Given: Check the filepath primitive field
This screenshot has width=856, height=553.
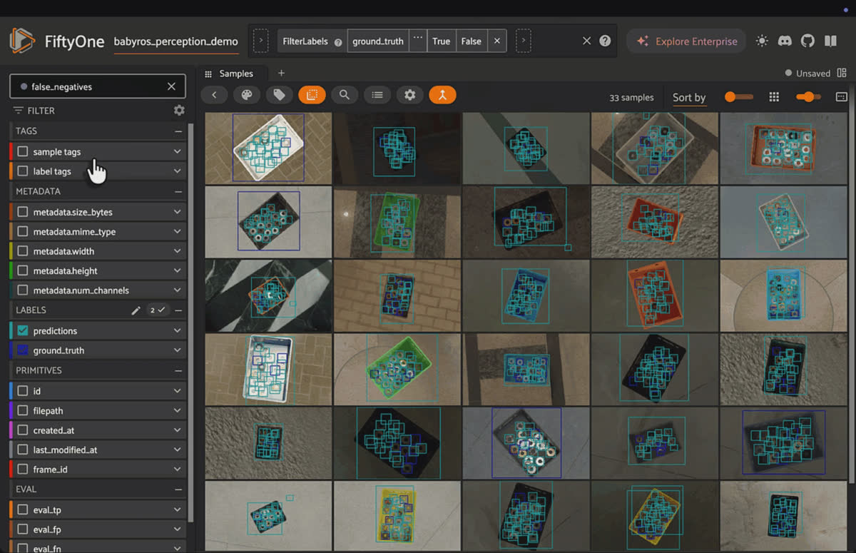Looking at the screenshot, I should pyautogui.click(x=23, y=411).
